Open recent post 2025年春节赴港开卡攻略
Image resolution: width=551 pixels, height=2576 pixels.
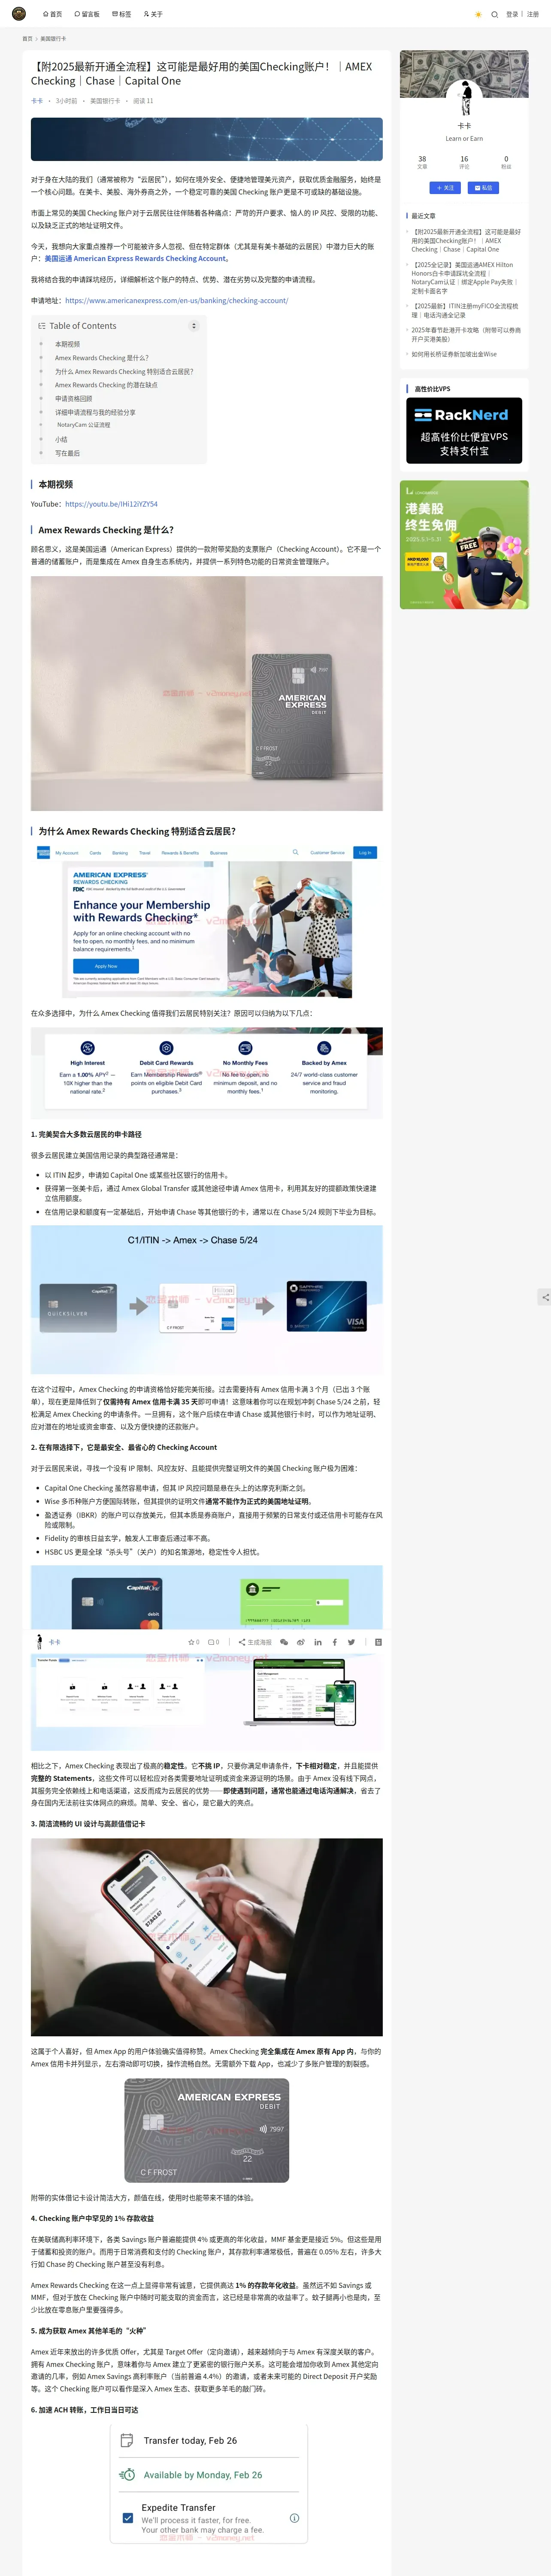tap(465, 334)
